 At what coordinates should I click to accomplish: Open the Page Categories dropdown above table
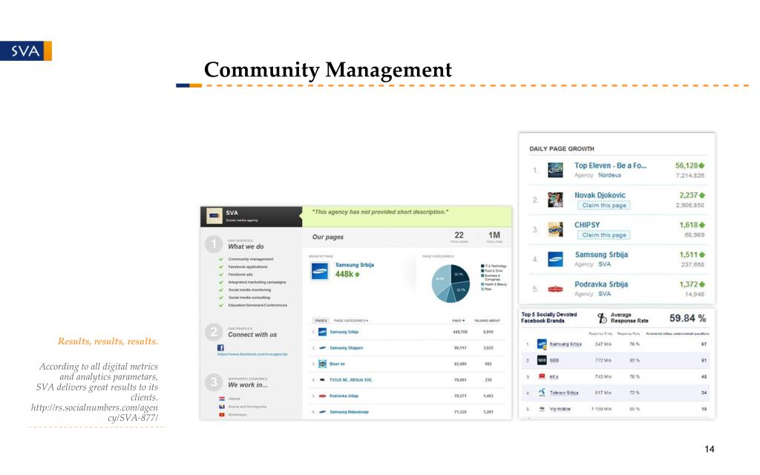pyautogui.click(x=351, y=321)
